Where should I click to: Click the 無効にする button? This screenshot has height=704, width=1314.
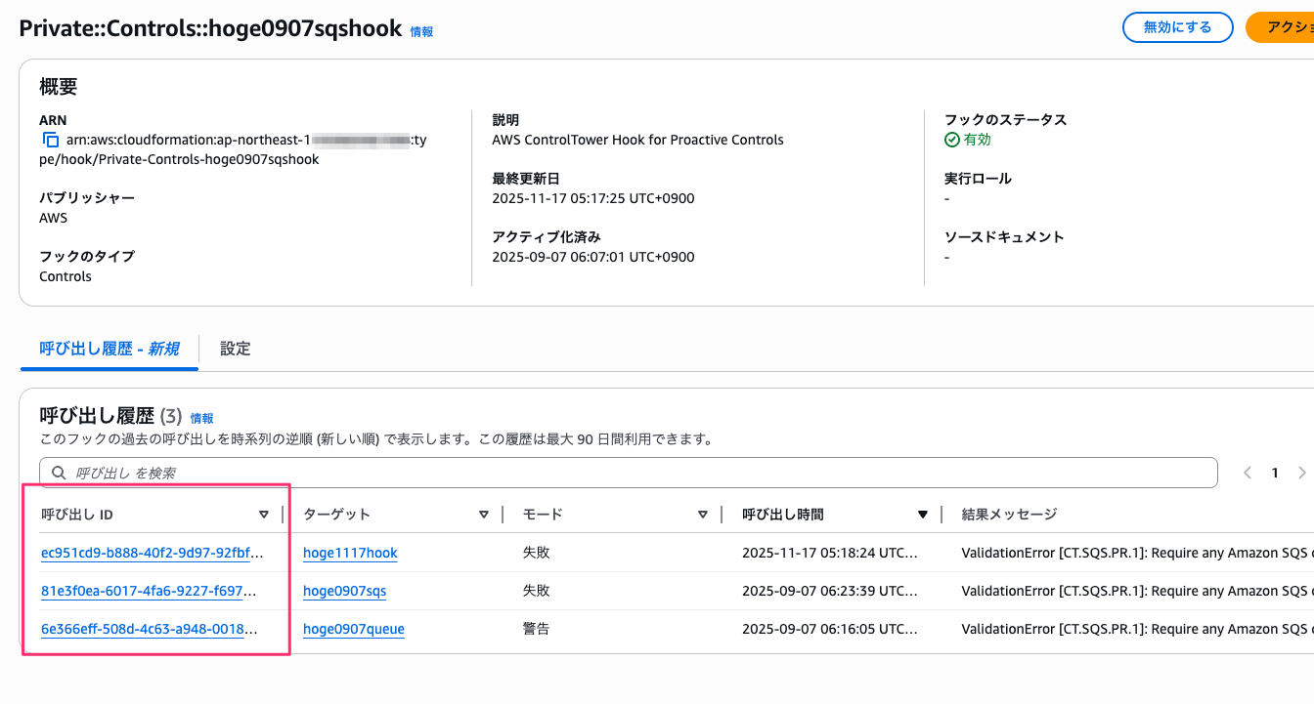pos(1177,27)
